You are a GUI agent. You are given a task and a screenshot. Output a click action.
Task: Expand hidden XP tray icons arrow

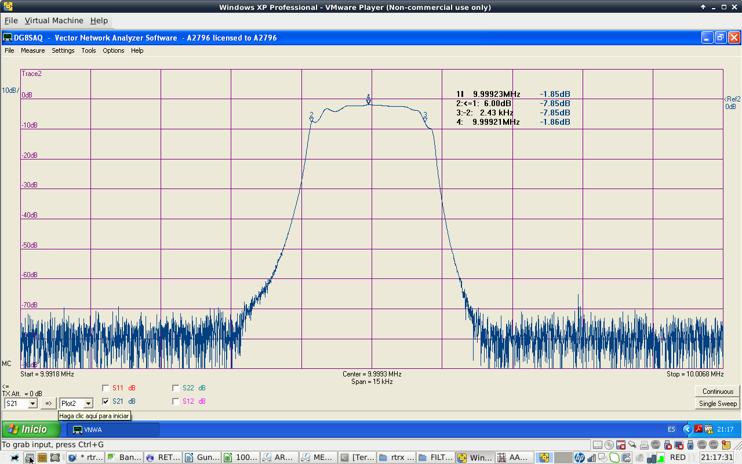pyautogui.click(x=687, y=429)
